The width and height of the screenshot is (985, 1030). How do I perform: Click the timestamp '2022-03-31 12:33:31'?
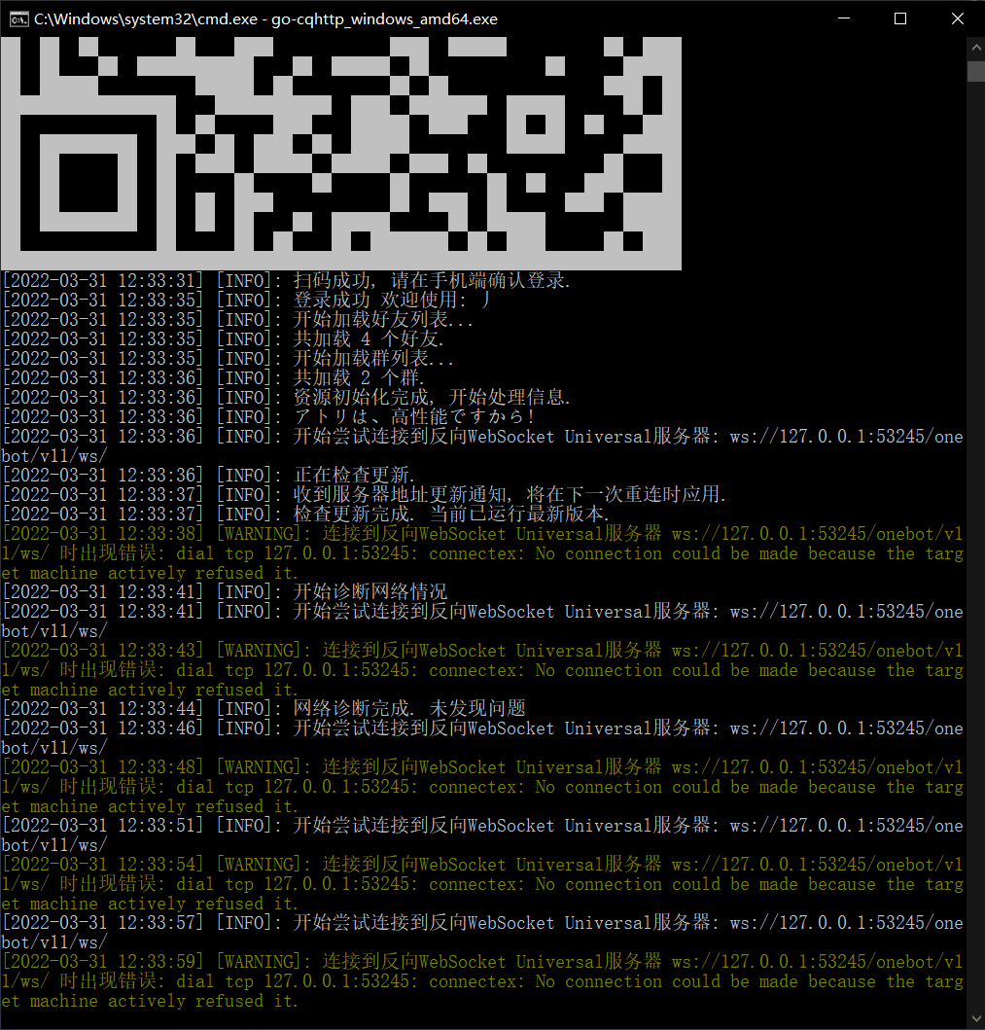pyautogui.click(x=103, y=280)
